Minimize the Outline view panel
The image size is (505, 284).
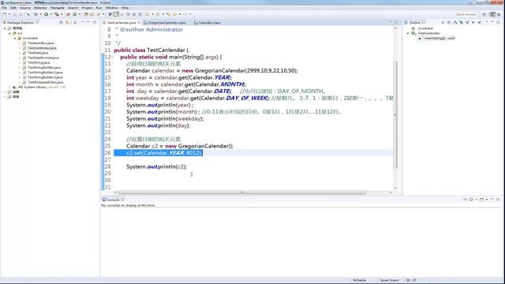[x=492, y=22]
